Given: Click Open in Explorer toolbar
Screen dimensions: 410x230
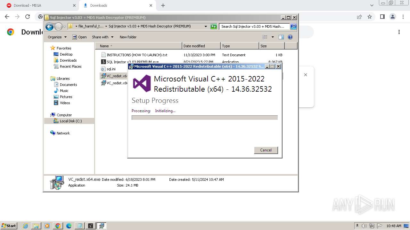Looking at the screenshot, I should coord(79,37).
